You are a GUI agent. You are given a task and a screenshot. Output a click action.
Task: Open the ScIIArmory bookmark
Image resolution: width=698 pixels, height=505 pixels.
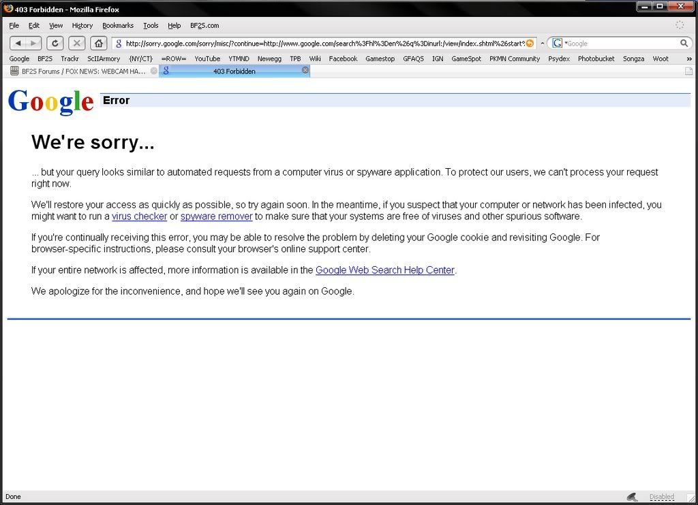point(104,59)
